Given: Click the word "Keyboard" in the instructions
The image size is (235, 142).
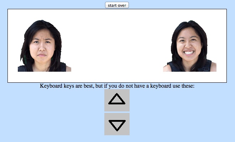Looking at the screenshot, I should click(x=51, y=86).
